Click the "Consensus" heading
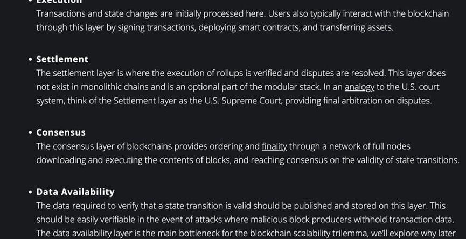The width and height of the screenshot is (466, 239). [x=61, y=132]
